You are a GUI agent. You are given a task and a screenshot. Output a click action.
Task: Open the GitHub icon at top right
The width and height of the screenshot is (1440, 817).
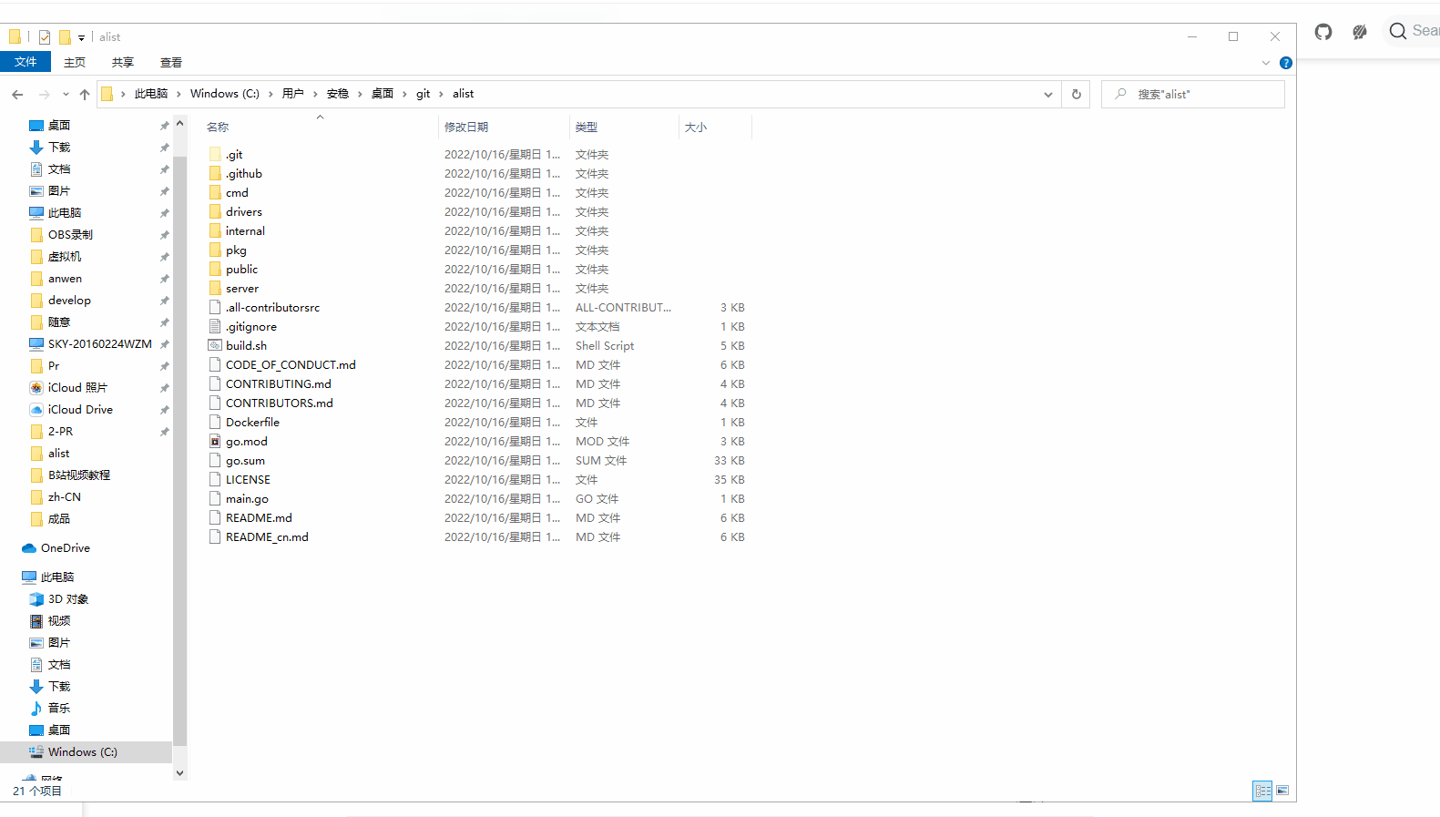coord(1323,32)
